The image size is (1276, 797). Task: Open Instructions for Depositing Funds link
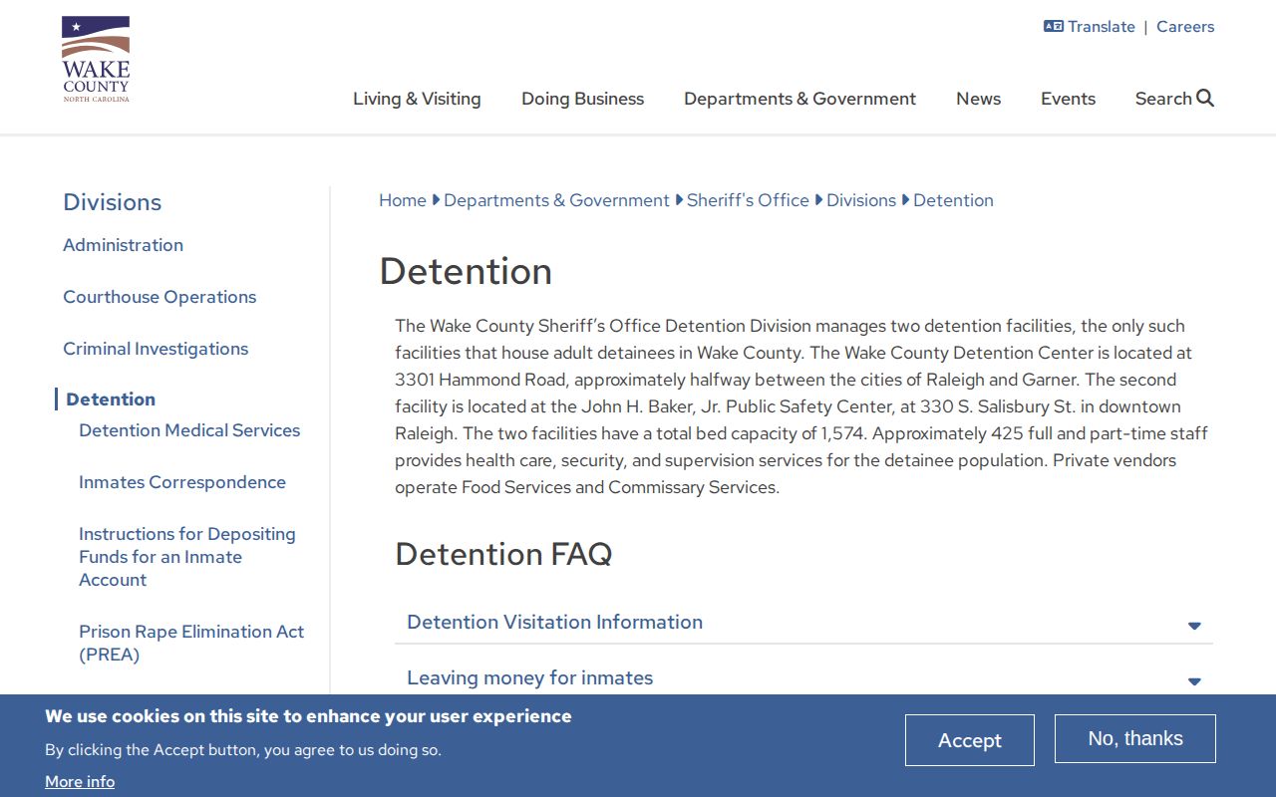(x=187, y=557)
